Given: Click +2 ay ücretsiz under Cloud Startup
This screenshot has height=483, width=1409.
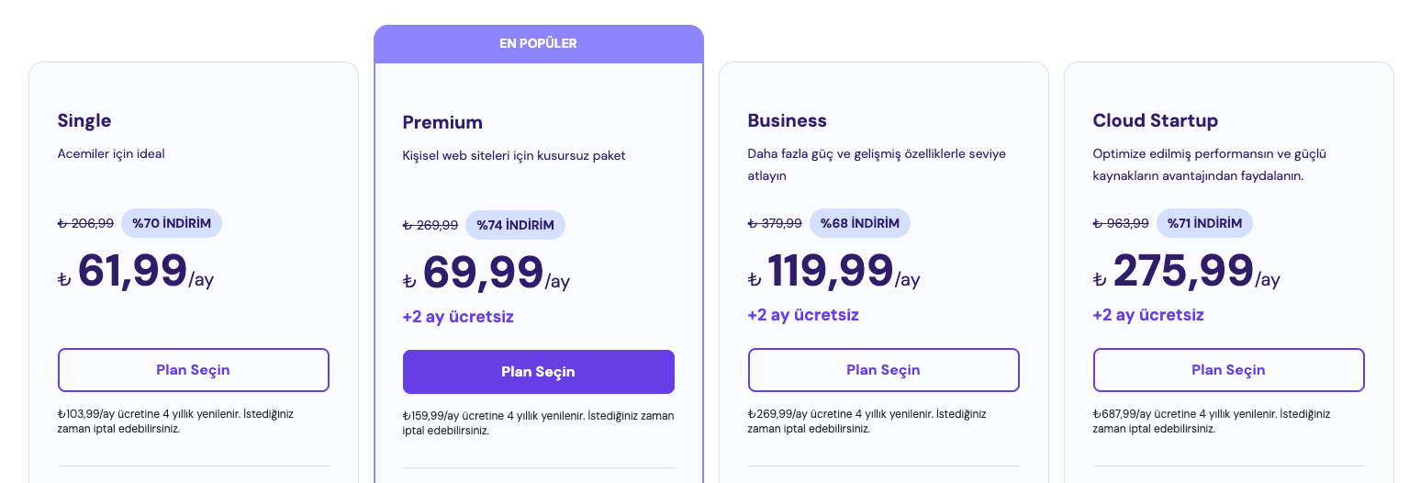Looking at the screenshot, I should click(x=1148, y=315).
